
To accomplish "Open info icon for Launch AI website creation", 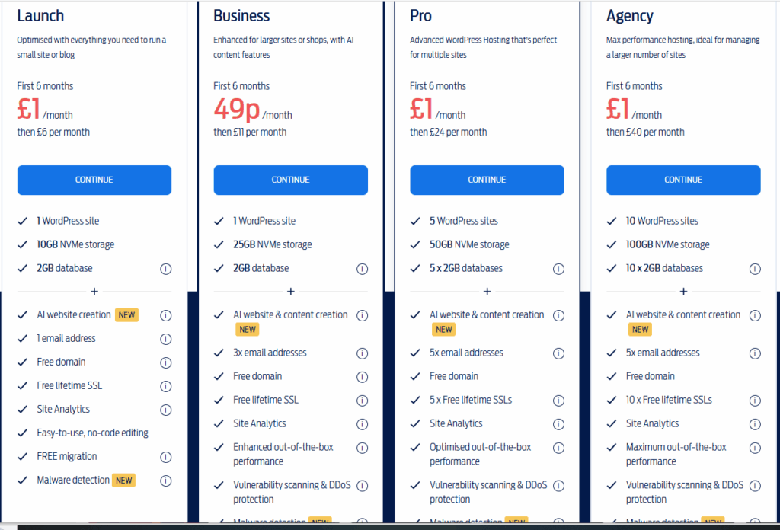I will click(165, 315).
